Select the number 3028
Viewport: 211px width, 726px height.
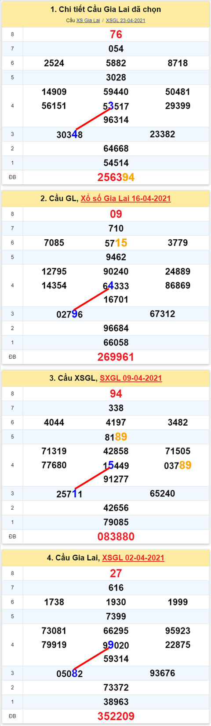click(x=116, y=77)
